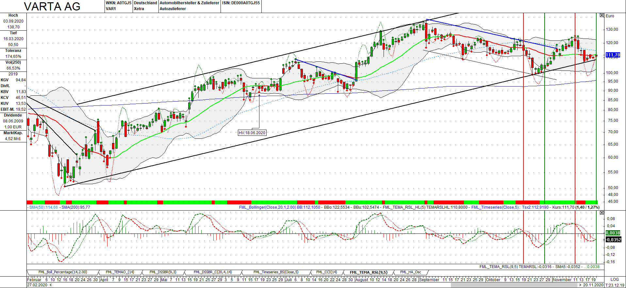Click the black -0,0352 indicator axis label
The width and height of the screenshot is (626, 288).
[614, 240]
